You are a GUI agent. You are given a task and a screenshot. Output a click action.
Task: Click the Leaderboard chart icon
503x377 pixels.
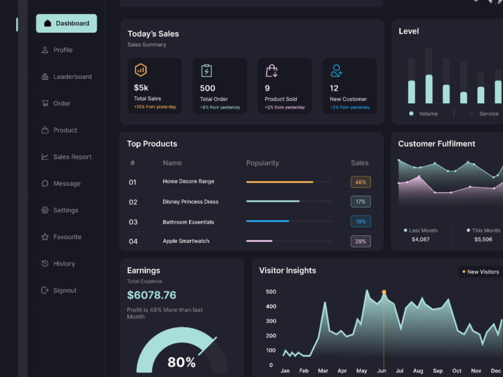click(x=45, y=76)
